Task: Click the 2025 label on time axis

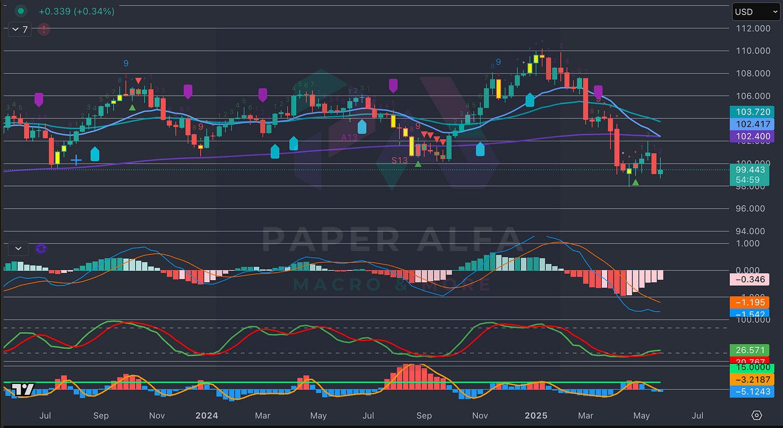Action: tap(536, 416)
